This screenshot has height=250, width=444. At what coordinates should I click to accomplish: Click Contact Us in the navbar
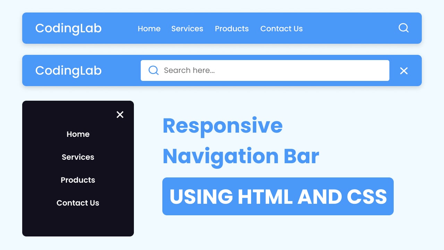click(281, 28)
